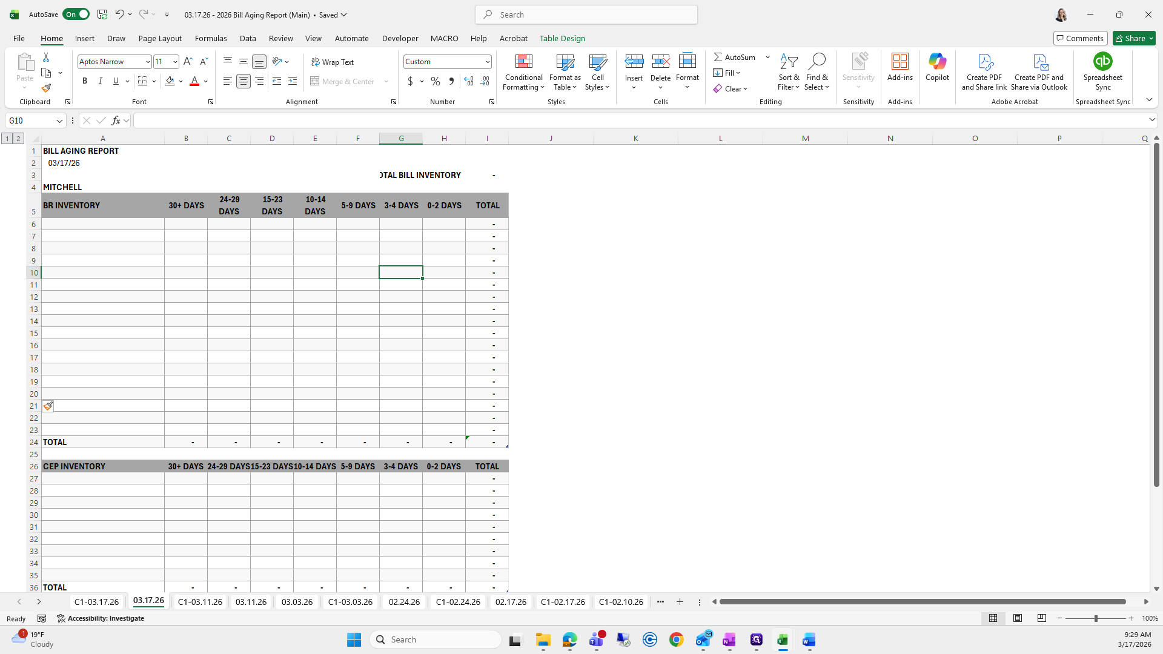Image resolution: width=1163 pixels, height=654 pixels.
Task: Toggle the AutoSave switch off
Action: pyautogui.click(x=76, y=15)
